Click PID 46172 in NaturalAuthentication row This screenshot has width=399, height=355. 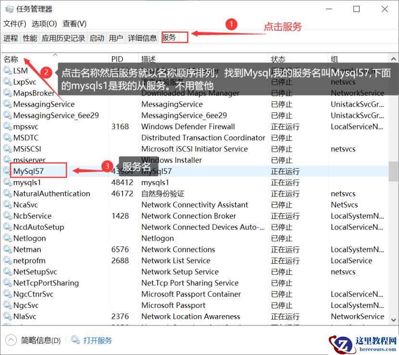tap(122, 194)
